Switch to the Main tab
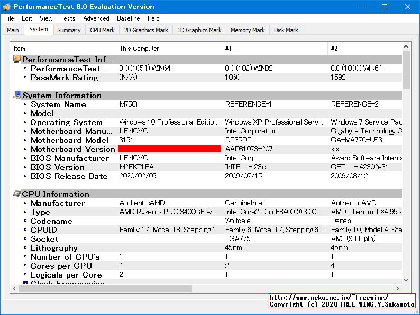The image size is (420, 315). click(x=13, y=30)
